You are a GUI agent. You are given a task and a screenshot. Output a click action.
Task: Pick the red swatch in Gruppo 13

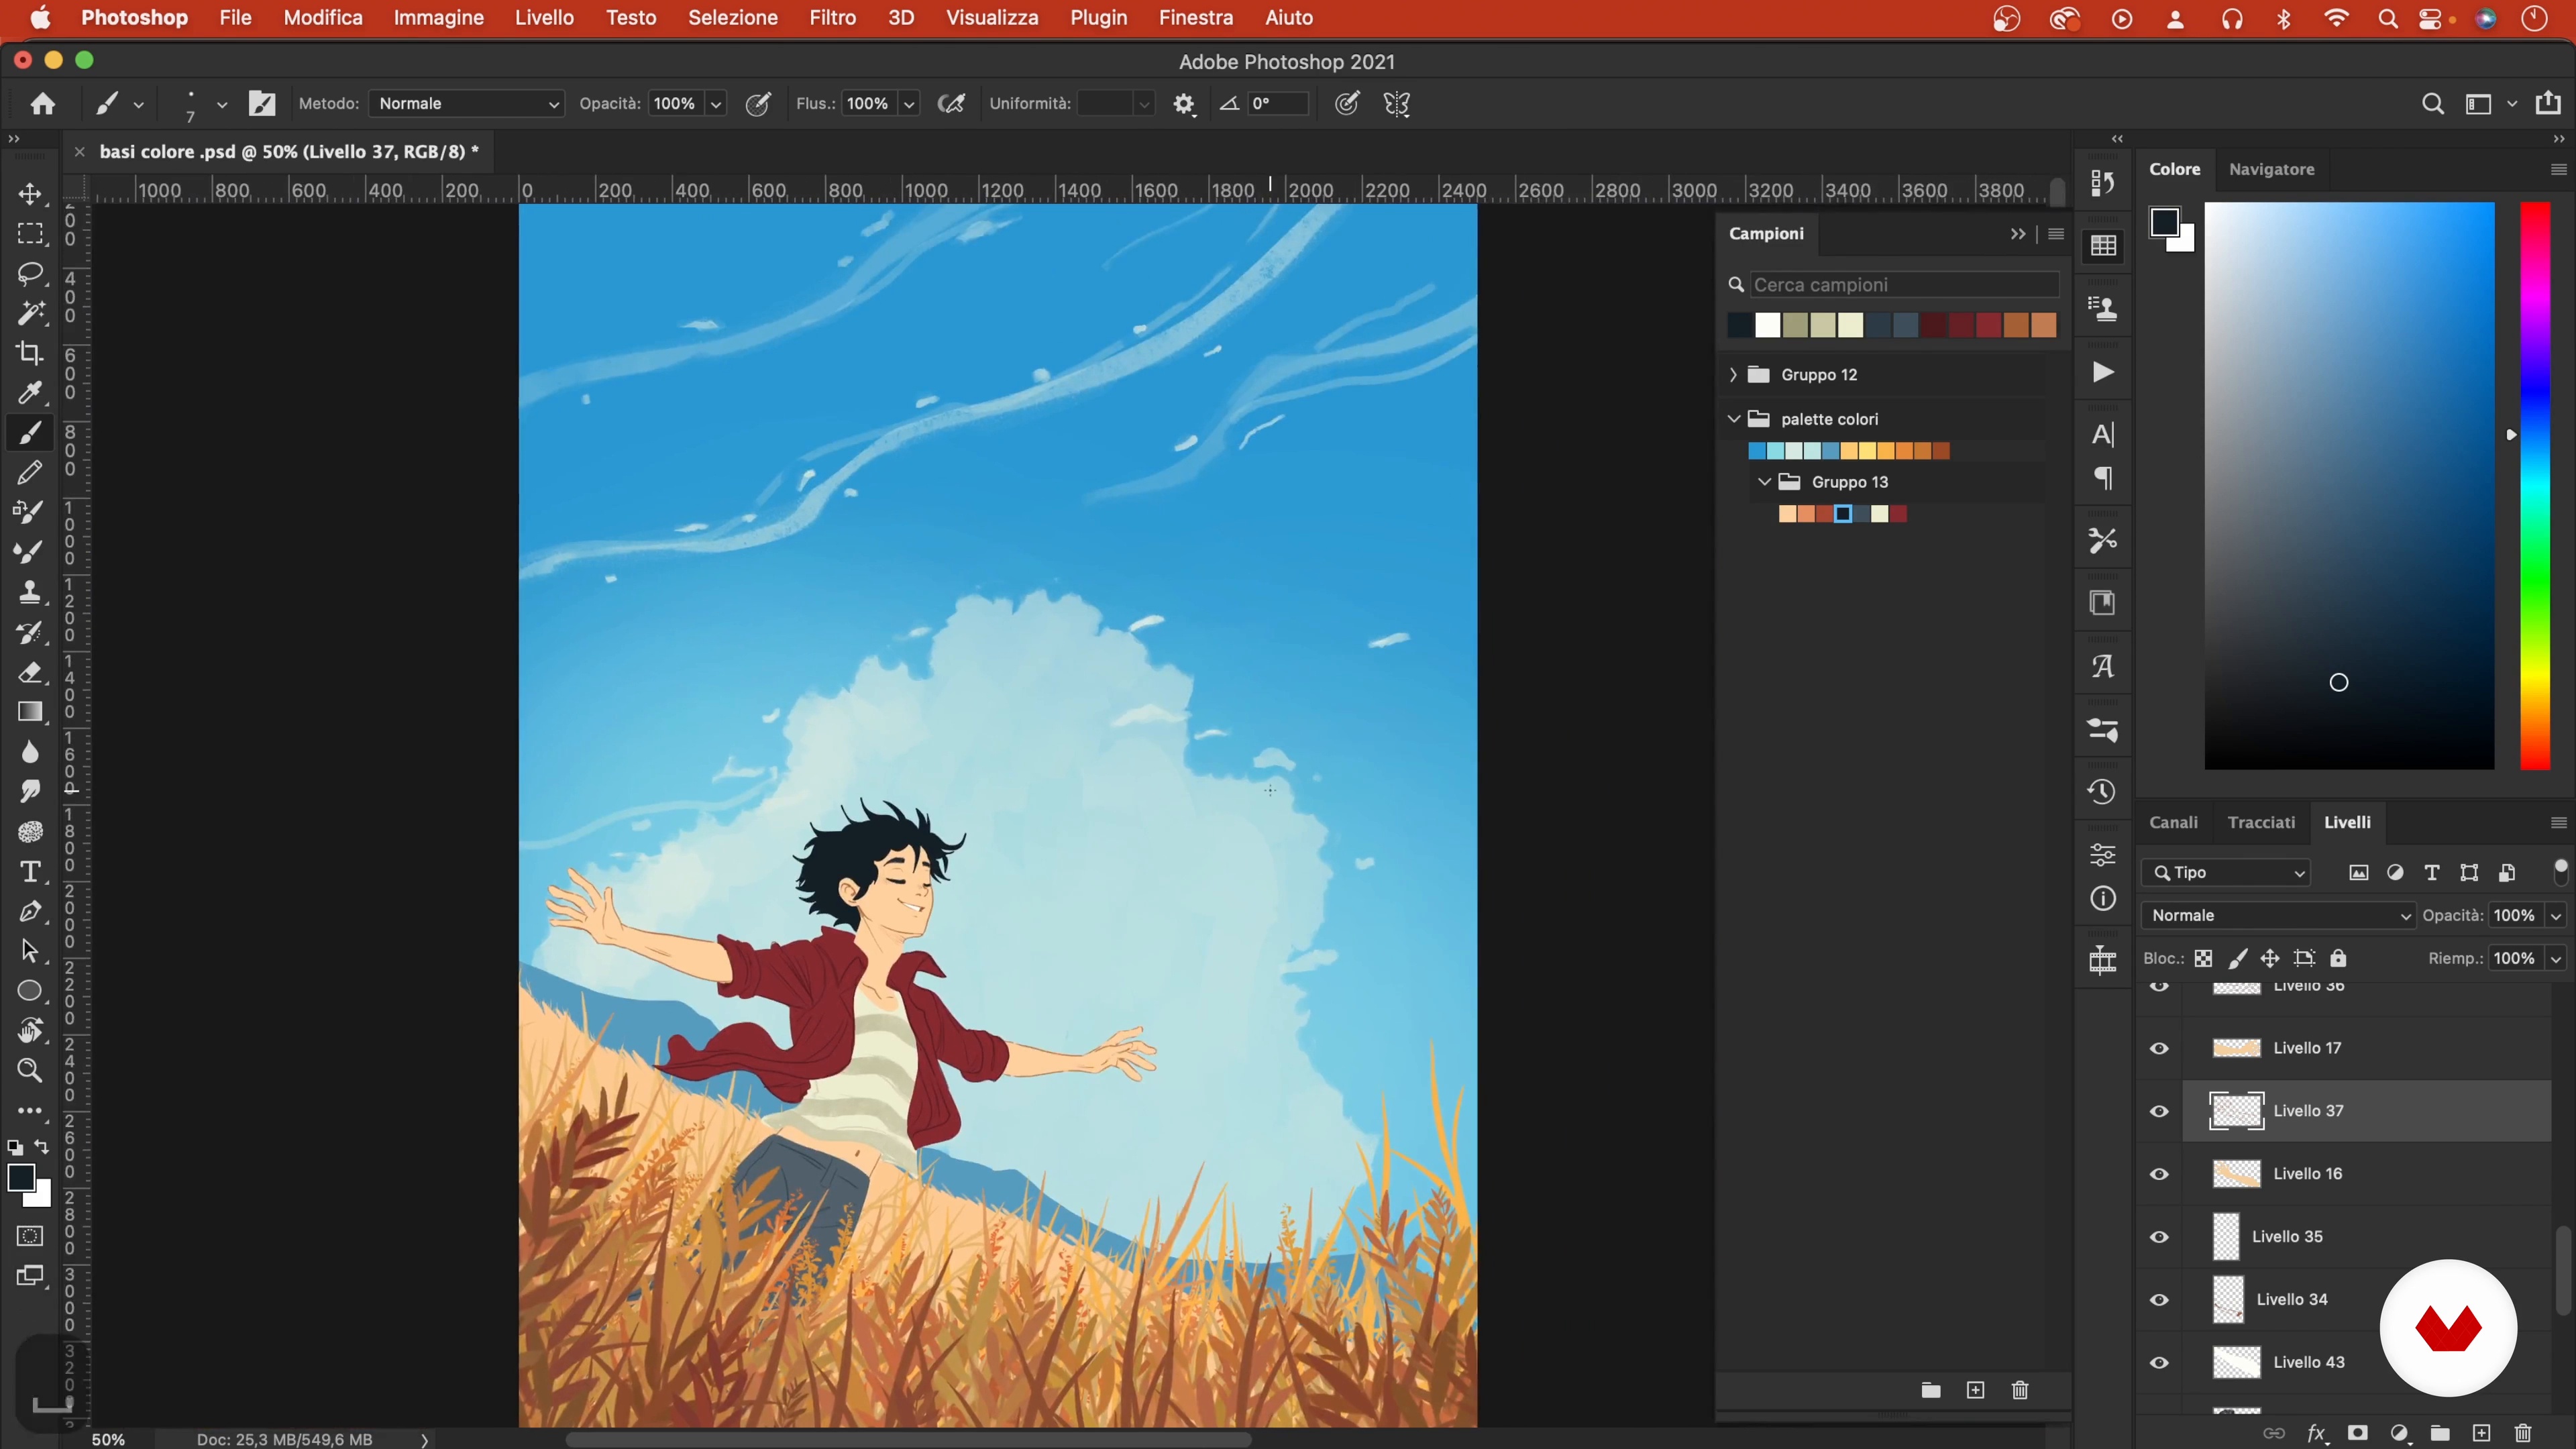point(1898,514)
